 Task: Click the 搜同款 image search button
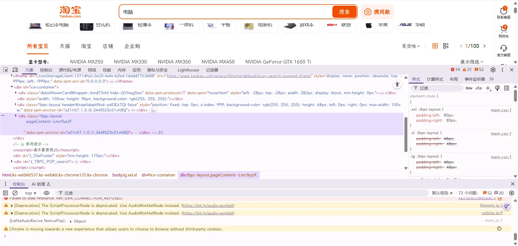tap(377, 12)
